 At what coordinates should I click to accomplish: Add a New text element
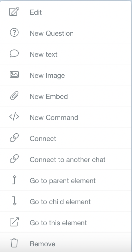(65, 54)
